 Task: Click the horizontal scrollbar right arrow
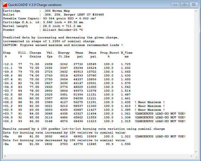pyautogui.click(x=191, y=156)
